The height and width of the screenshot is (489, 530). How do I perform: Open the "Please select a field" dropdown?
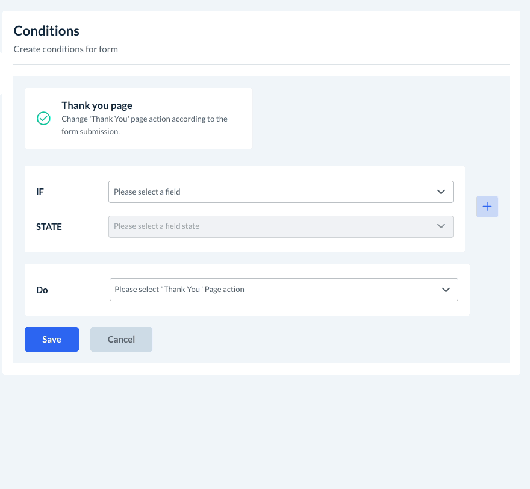pos(271,192)
